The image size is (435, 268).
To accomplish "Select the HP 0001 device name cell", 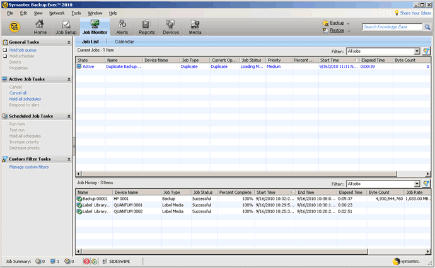I will coord(121,199).
